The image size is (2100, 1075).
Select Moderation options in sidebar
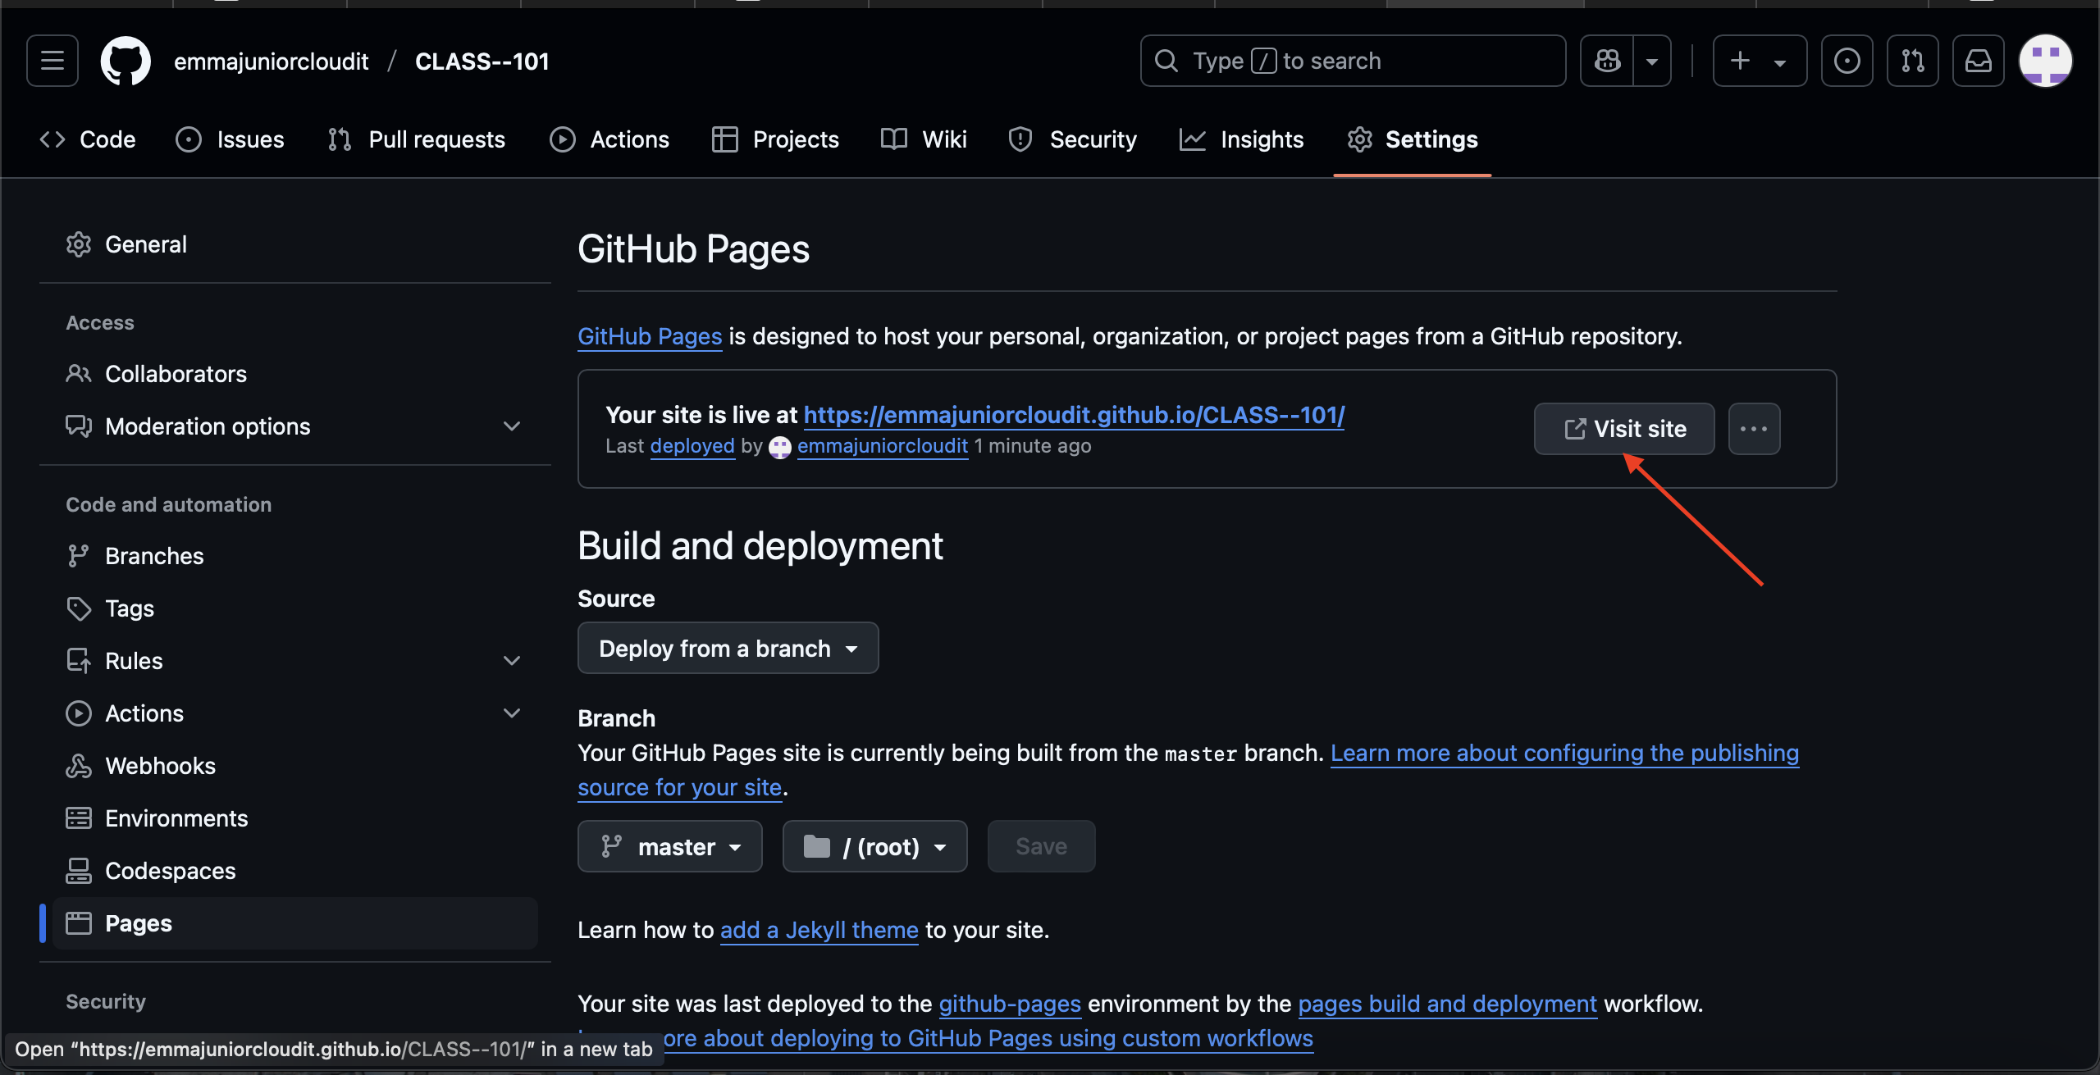click(x=295, y=426)
